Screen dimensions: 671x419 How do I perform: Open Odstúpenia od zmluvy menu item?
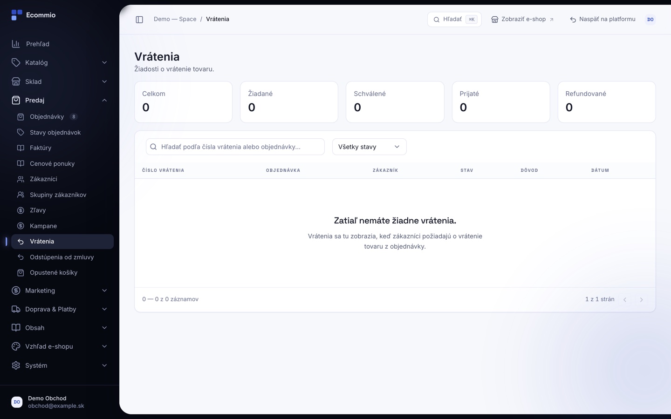(62, 257)
